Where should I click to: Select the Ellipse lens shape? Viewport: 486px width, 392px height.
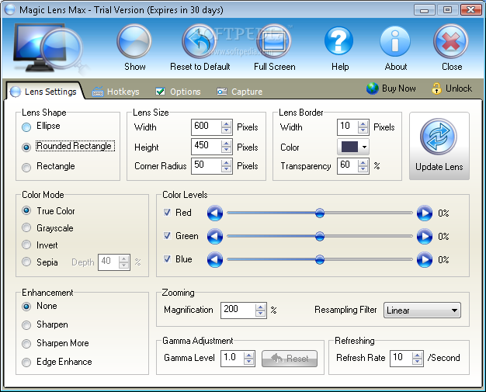pos(26,127)
